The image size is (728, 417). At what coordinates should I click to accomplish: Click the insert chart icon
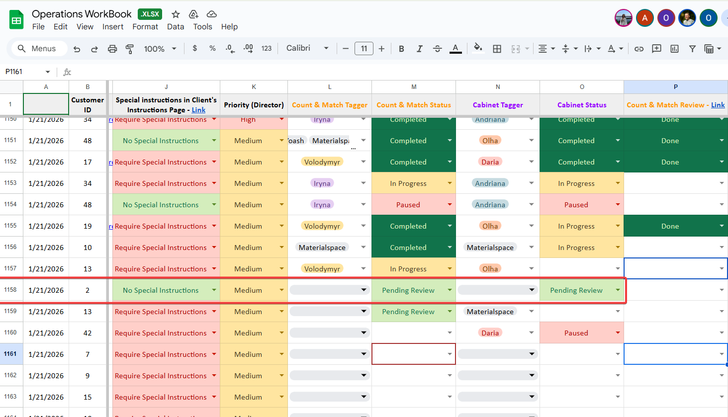click(674, 49)
